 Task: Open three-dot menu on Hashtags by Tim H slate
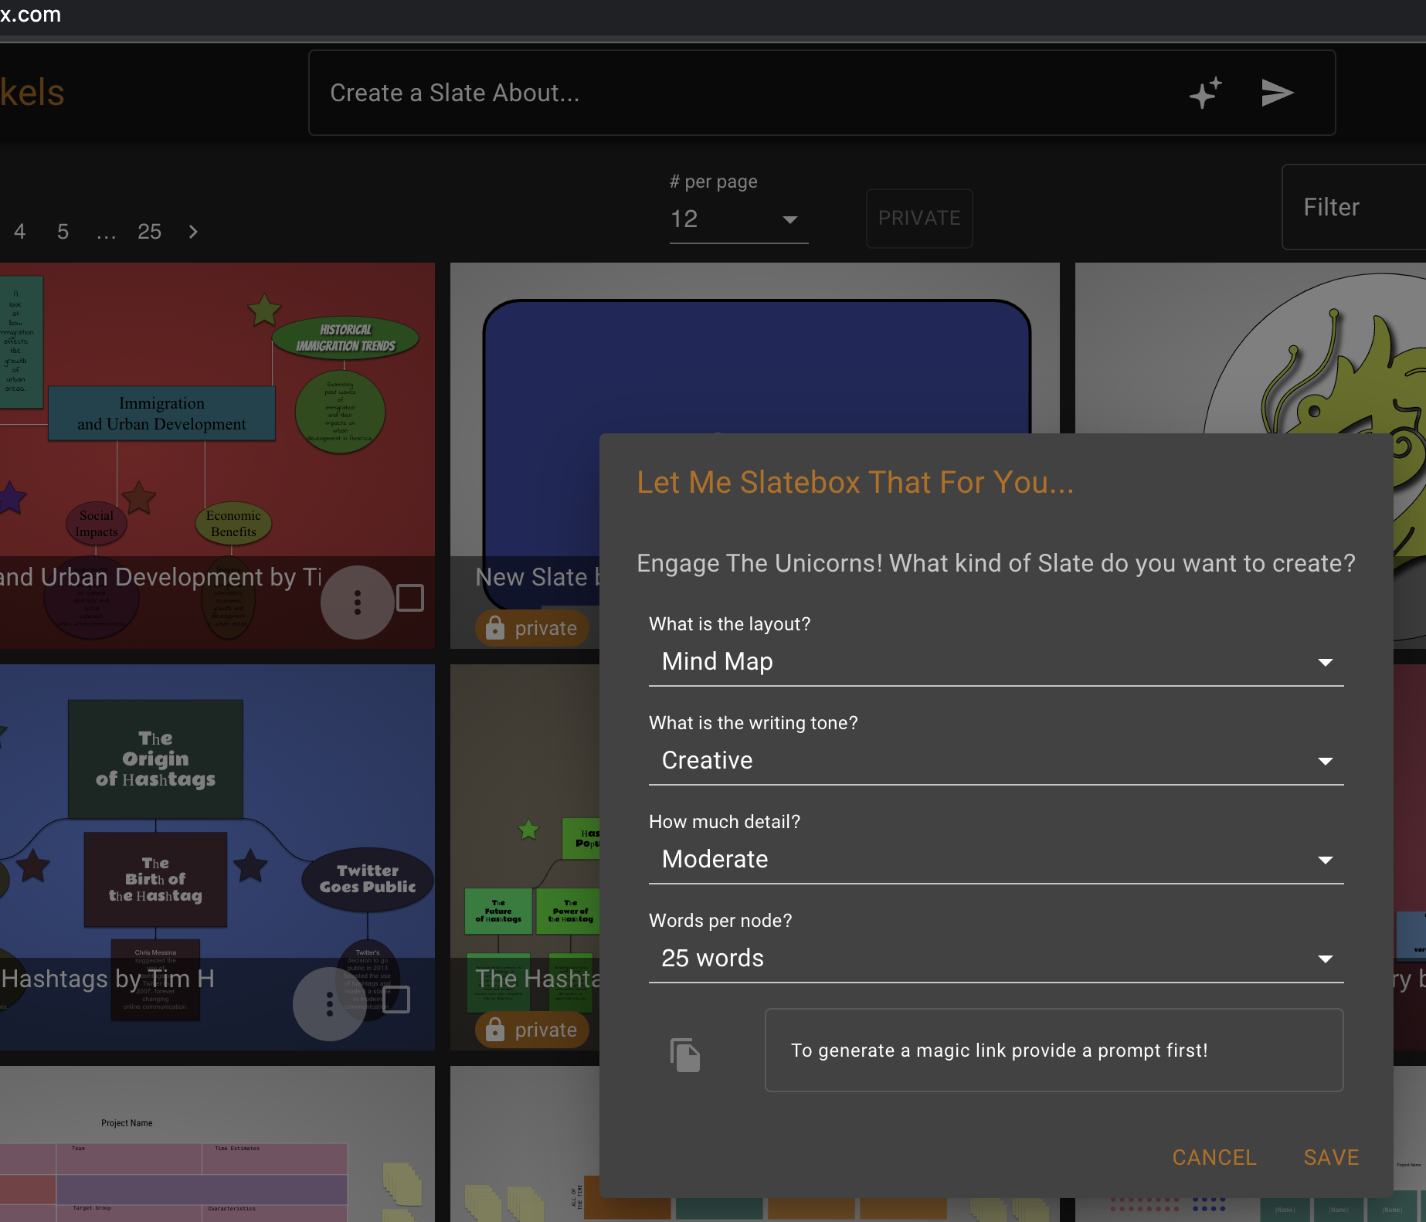coord(330,1003)
